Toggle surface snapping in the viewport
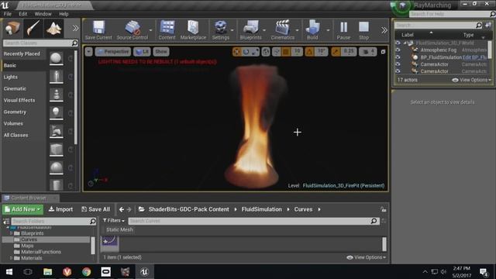The height and width of the screenshot is (279, 496). (x=276, y=52)
